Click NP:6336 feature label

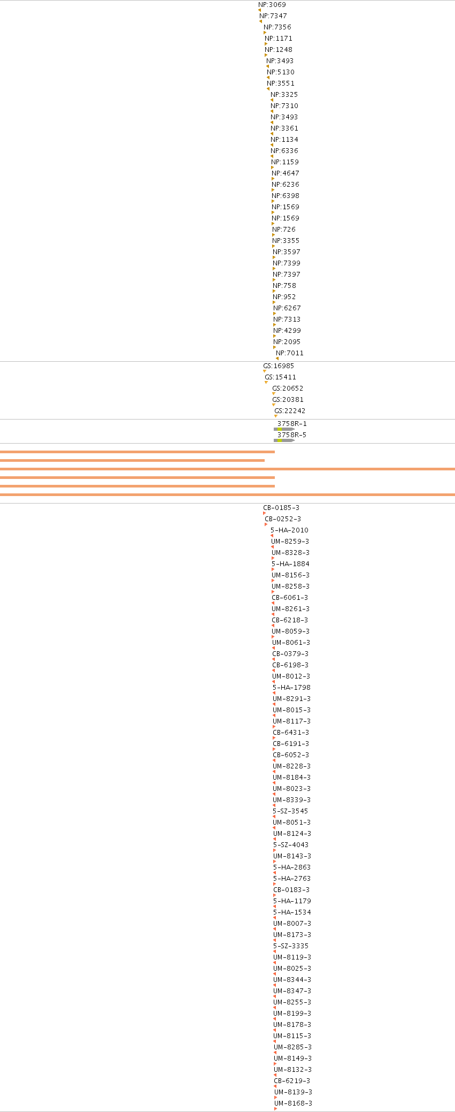pos(284,151)
